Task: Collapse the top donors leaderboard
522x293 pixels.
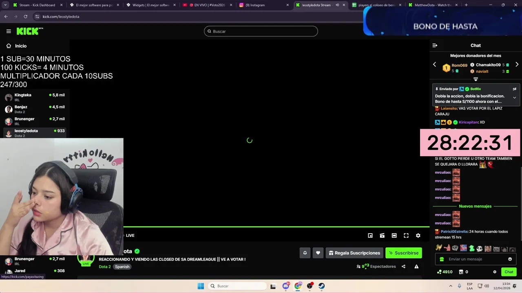Action: 476,79
